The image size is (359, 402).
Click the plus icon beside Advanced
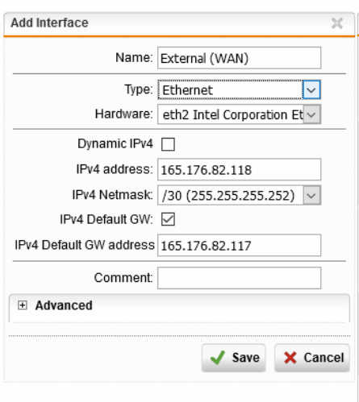(x=23, y=305)
